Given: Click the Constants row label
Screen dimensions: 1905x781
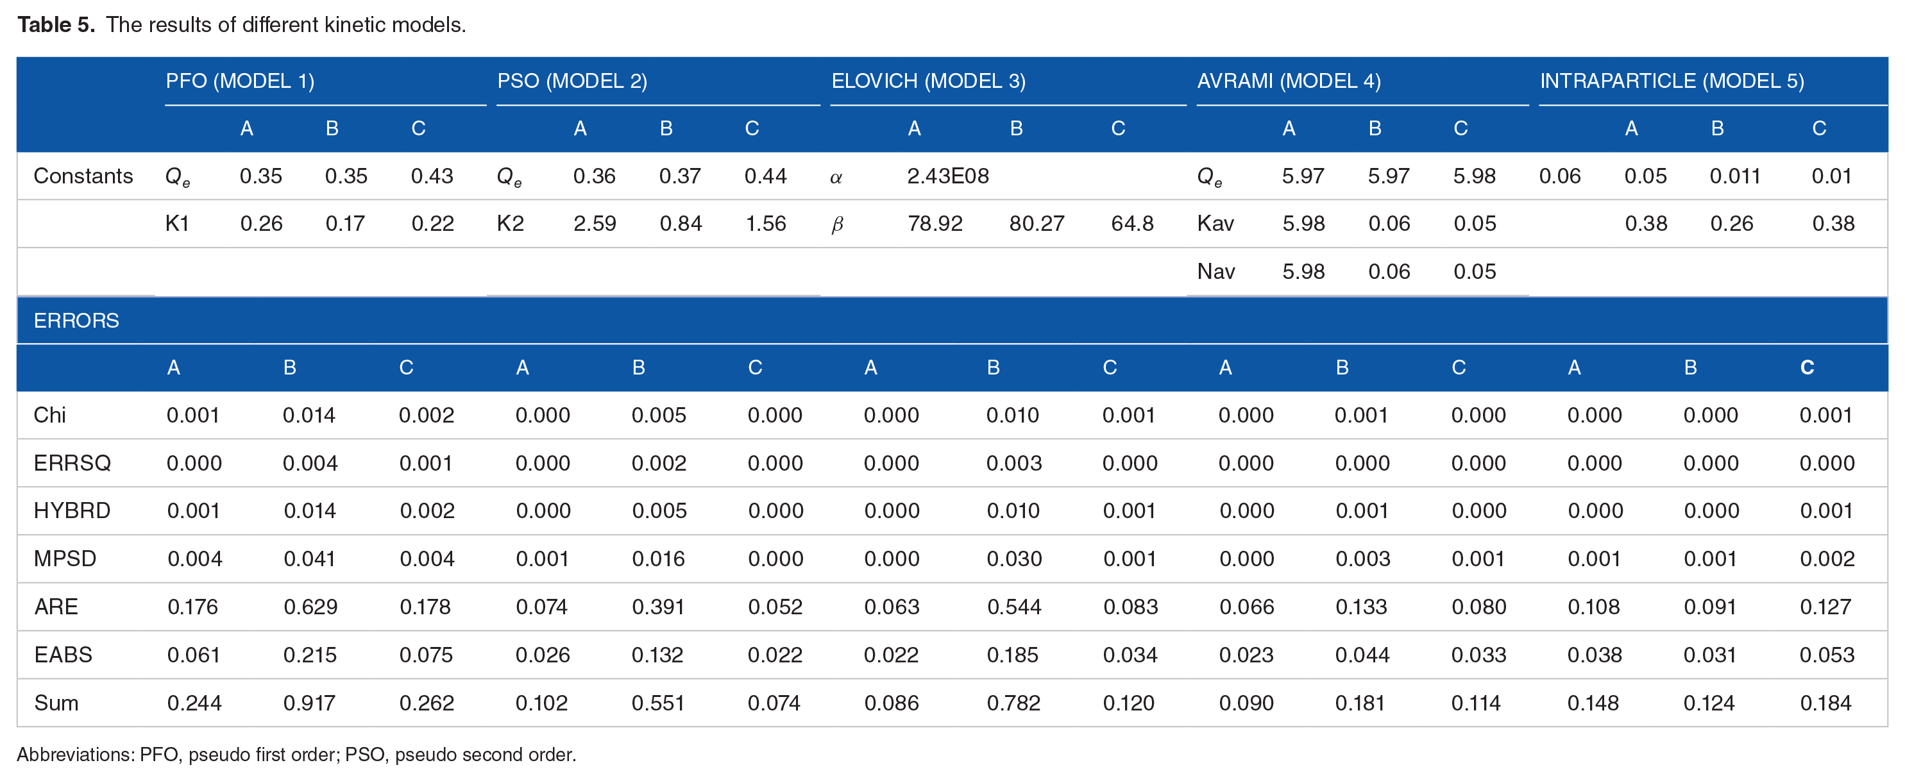Looking at the screenshot, I should point(83,176).
